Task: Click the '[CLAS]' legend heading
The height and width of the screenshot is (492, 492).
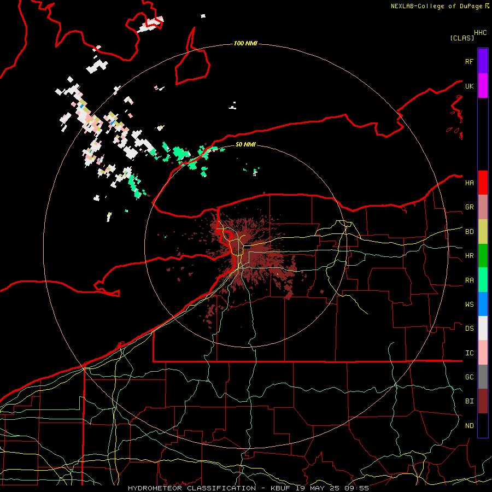Action: pyautogui.click(x=462, y=38)
